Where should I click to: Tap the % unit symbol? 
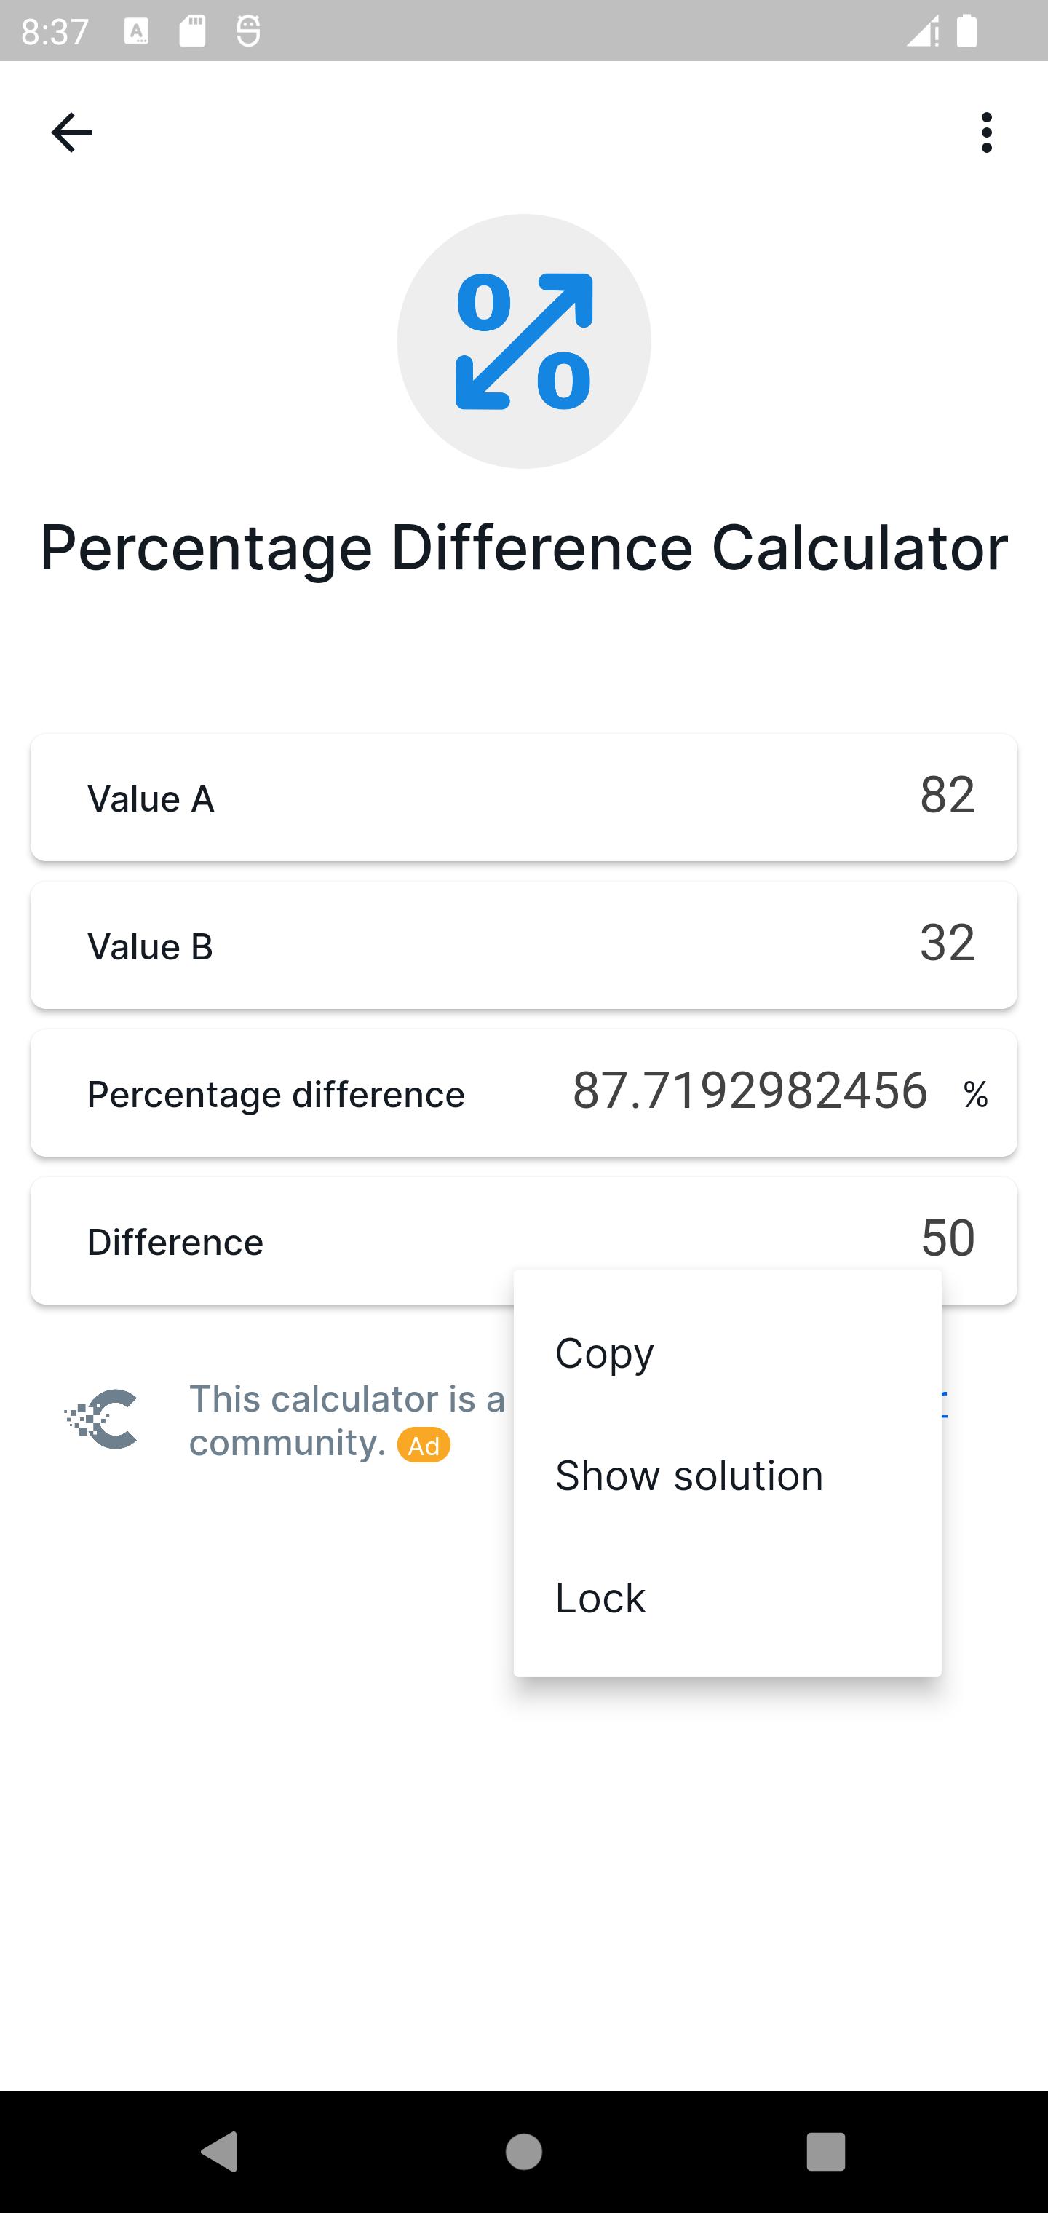(975, 1094)
